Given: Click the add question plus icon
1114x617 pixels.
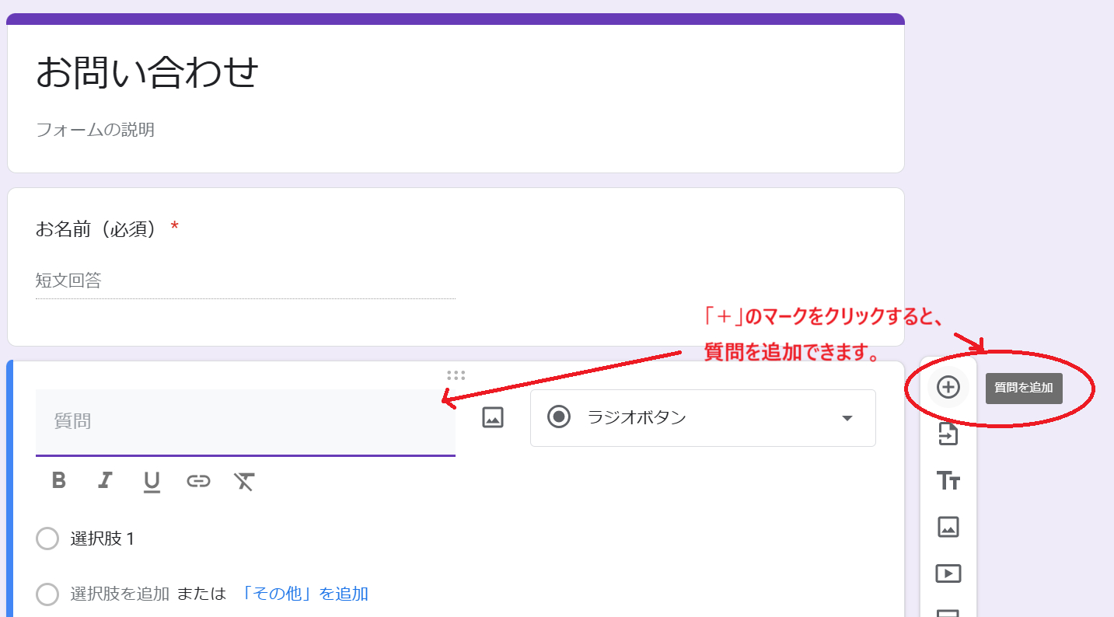Looking at the screenshot, I should 948,387.
